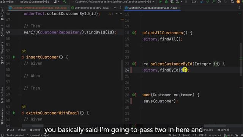Commit changes with Git checkmark icon
The width and height of the screenshot is (243, 137).
click(x=208, y=2)
